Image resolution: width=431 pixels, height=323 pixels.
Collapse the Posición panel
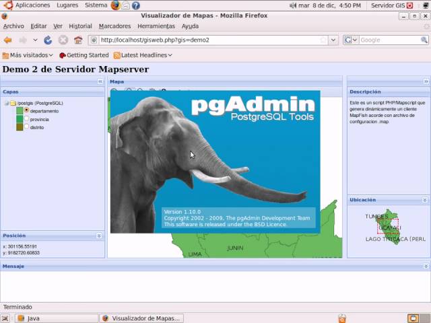[x=99, y=236]
